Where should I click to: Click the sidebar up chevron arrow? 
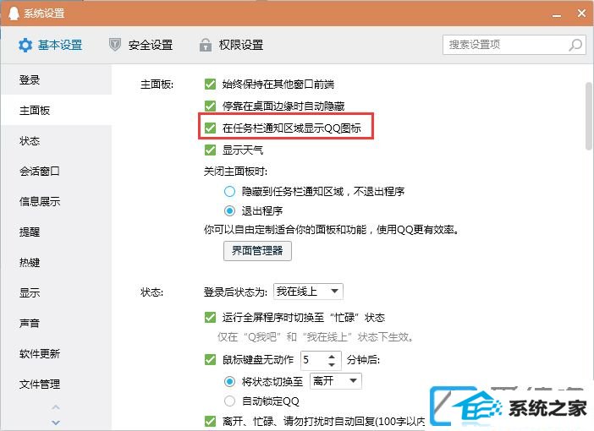tap(56, 407)
